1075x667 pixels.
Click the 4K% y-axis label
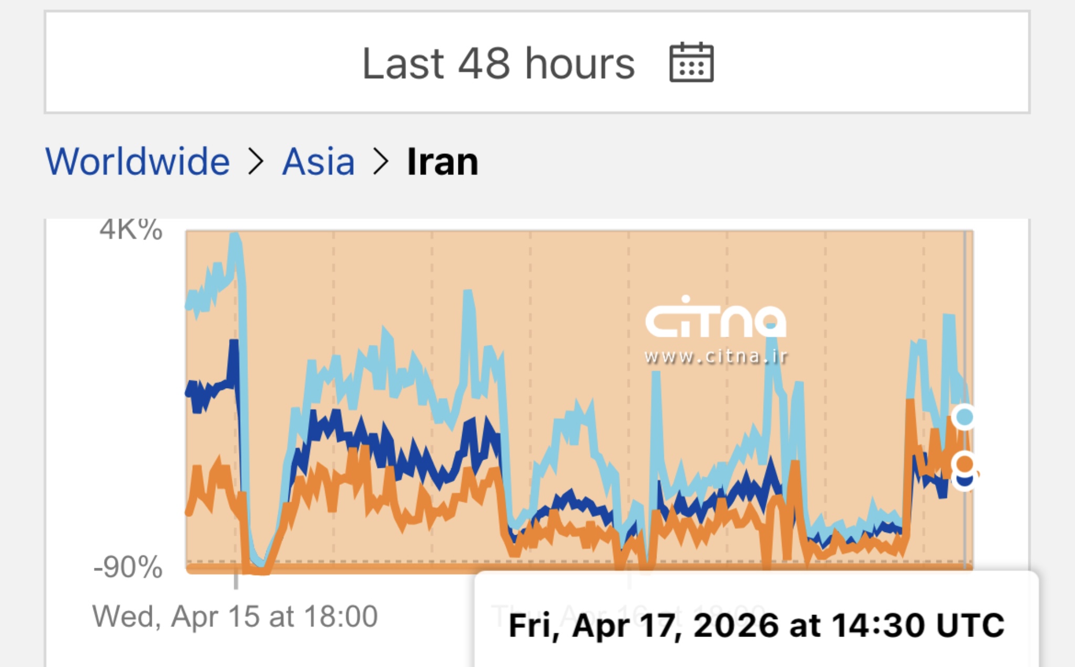click(131, 230)
